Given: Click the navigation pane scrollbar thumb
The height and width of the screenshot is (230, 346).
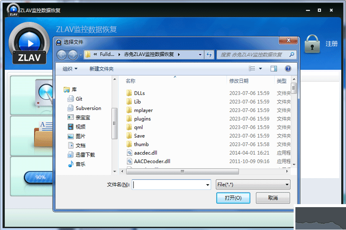Looking at the screenshot, I should pos(114,123).
